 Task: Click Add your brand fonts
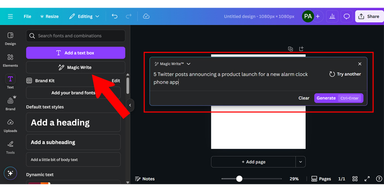[73, 93]
